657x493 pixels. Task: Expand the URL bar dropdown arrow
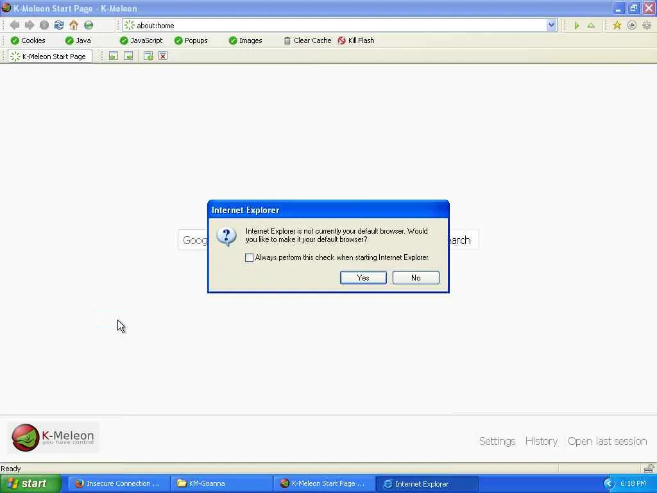pos(551,25)
